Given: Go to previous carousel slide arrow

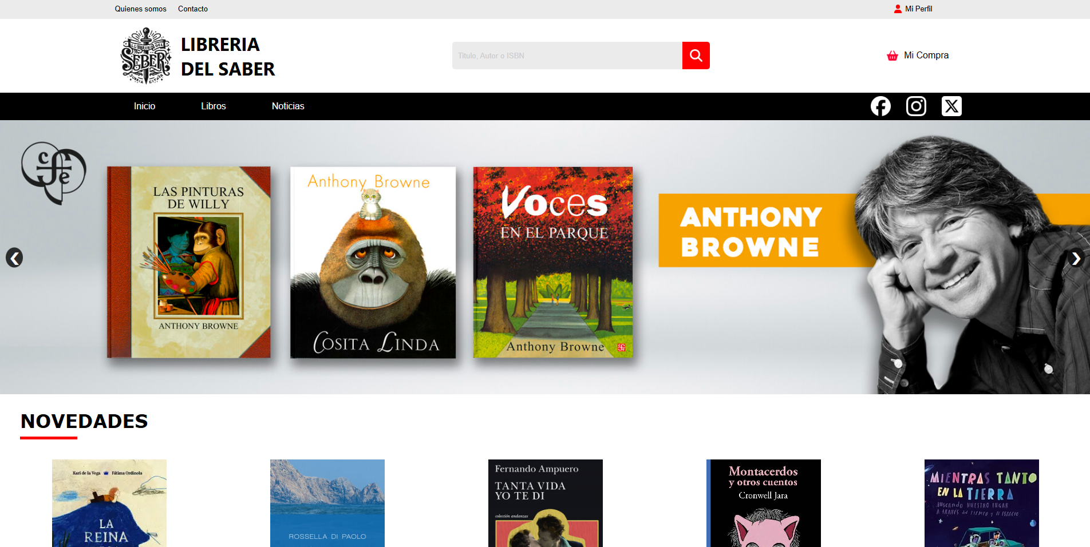Looking at the screenshot, I should pos(14,257).
